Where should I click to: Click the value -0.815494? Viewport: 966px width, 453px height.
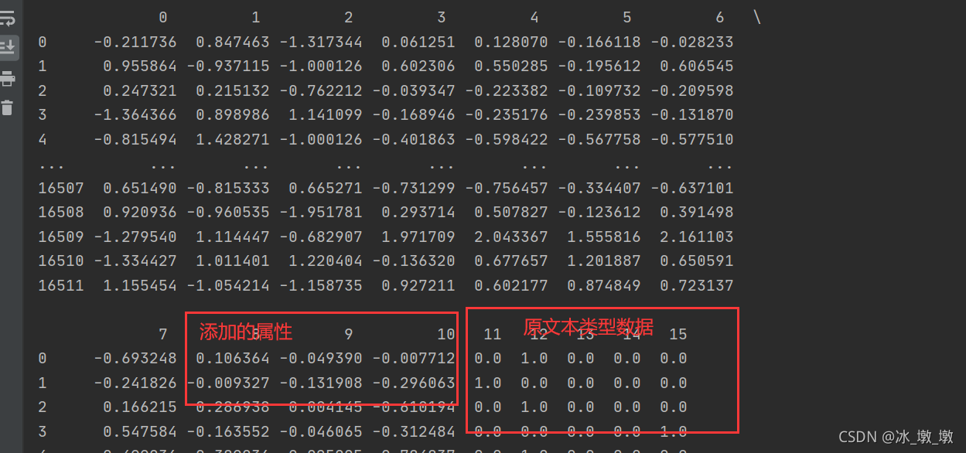tap(135, 139)
